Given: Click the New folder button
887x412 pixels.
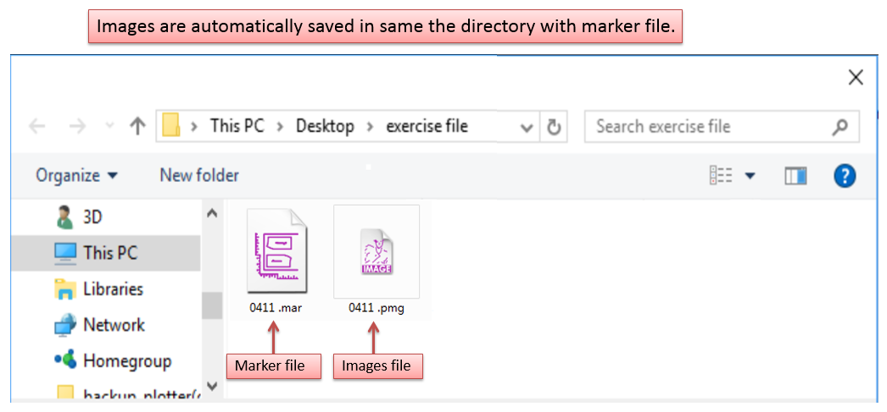Looking at the screenshot, I should pyautogui.click(x=199, y=176).
